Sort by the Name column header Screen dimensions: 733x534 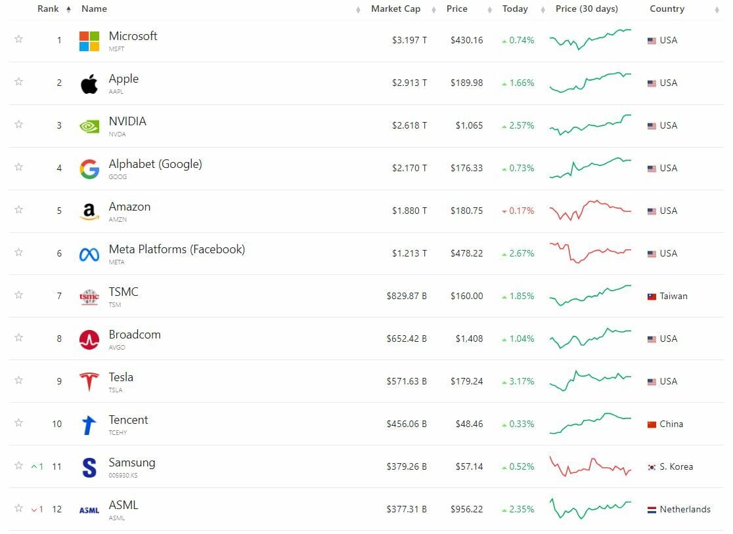coord(94,9)
